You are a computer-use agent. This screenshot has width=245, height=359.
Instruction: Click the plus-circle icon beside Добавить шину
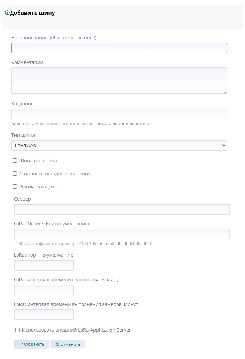7,13
